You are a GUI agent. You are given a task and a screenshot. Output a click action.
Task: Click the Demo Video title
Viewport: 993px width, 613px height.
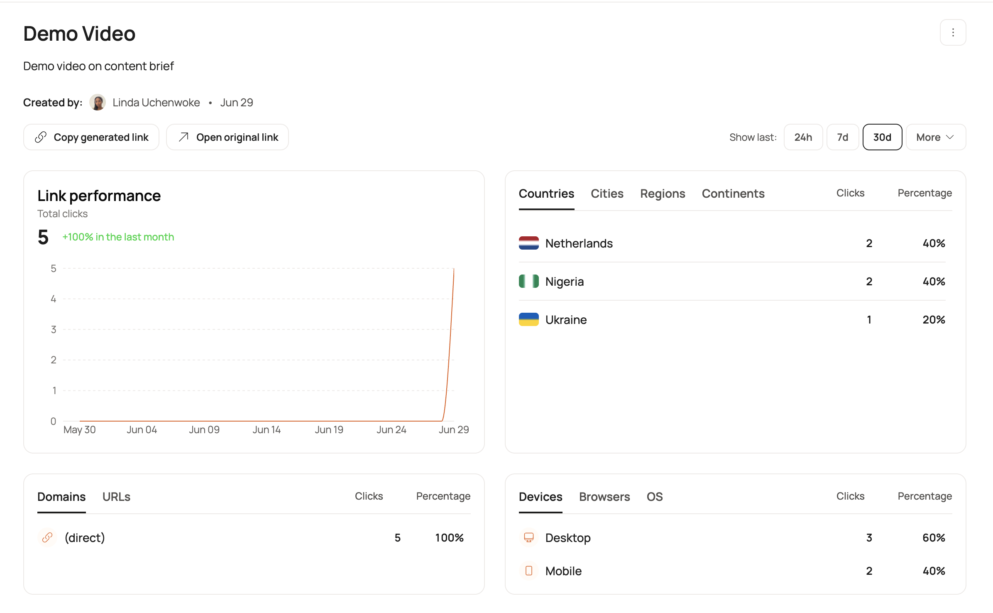click(79, 34)
